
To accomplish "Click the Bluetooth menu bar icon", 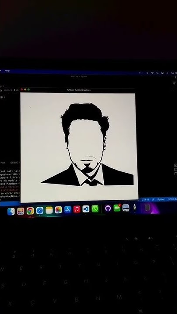I will pos(147,73).
